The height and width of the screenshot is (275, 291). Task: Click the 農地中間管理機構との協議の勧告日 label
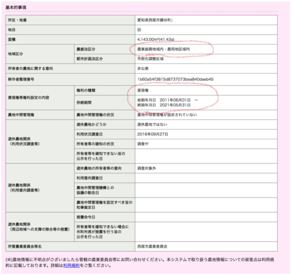95,190
